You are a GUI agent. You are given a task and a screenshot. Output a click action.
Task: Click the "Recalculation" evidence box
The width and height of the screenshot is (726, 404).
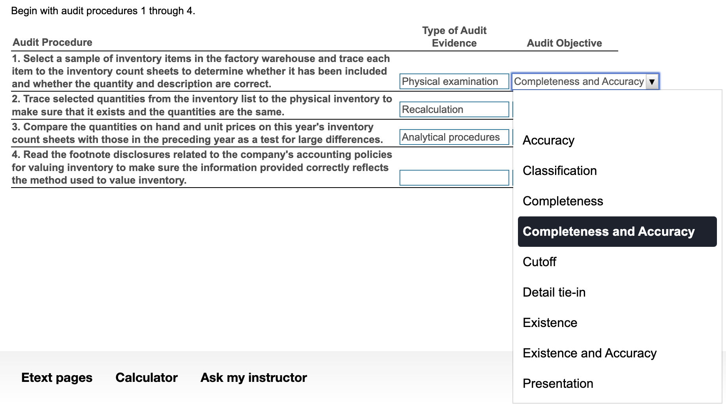(x=454, y=109)
